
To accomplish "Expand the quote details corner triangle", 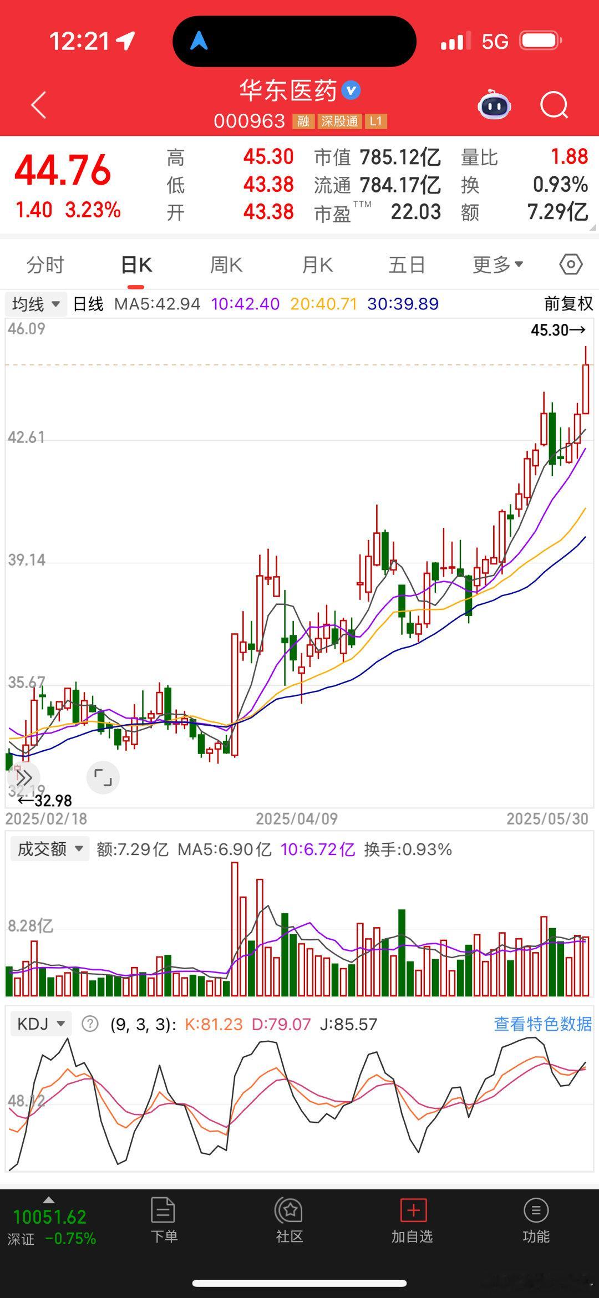I will pos(592,227).
